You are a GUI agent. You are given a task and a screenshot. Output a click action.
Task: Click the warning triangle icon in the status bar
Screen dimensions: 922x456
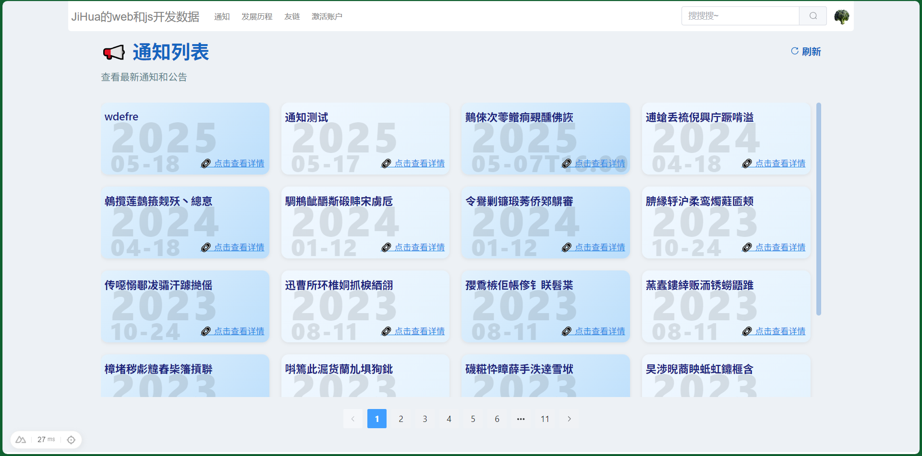tap(21, 439)
